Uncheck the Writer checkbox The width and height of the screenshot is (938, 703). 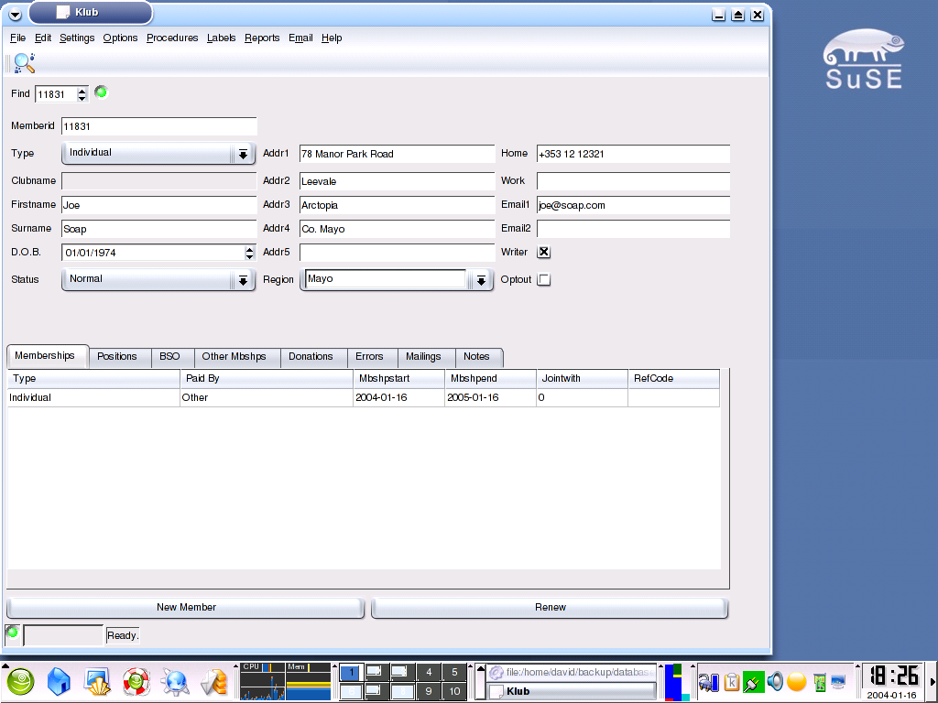tap(544, 253)
